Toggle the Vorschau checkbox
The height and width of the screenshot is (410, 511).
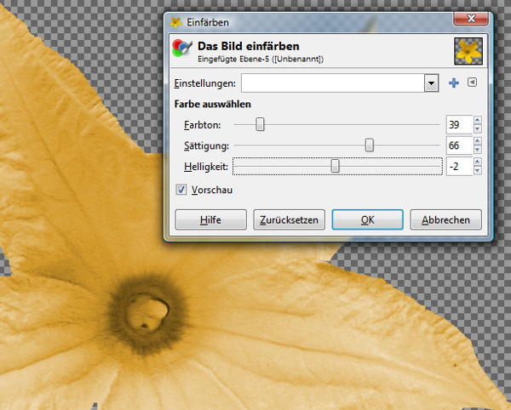click(181, 190)
